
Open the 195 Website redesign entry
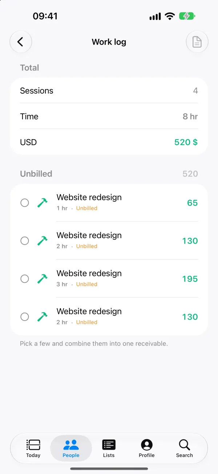click(109, 279)
